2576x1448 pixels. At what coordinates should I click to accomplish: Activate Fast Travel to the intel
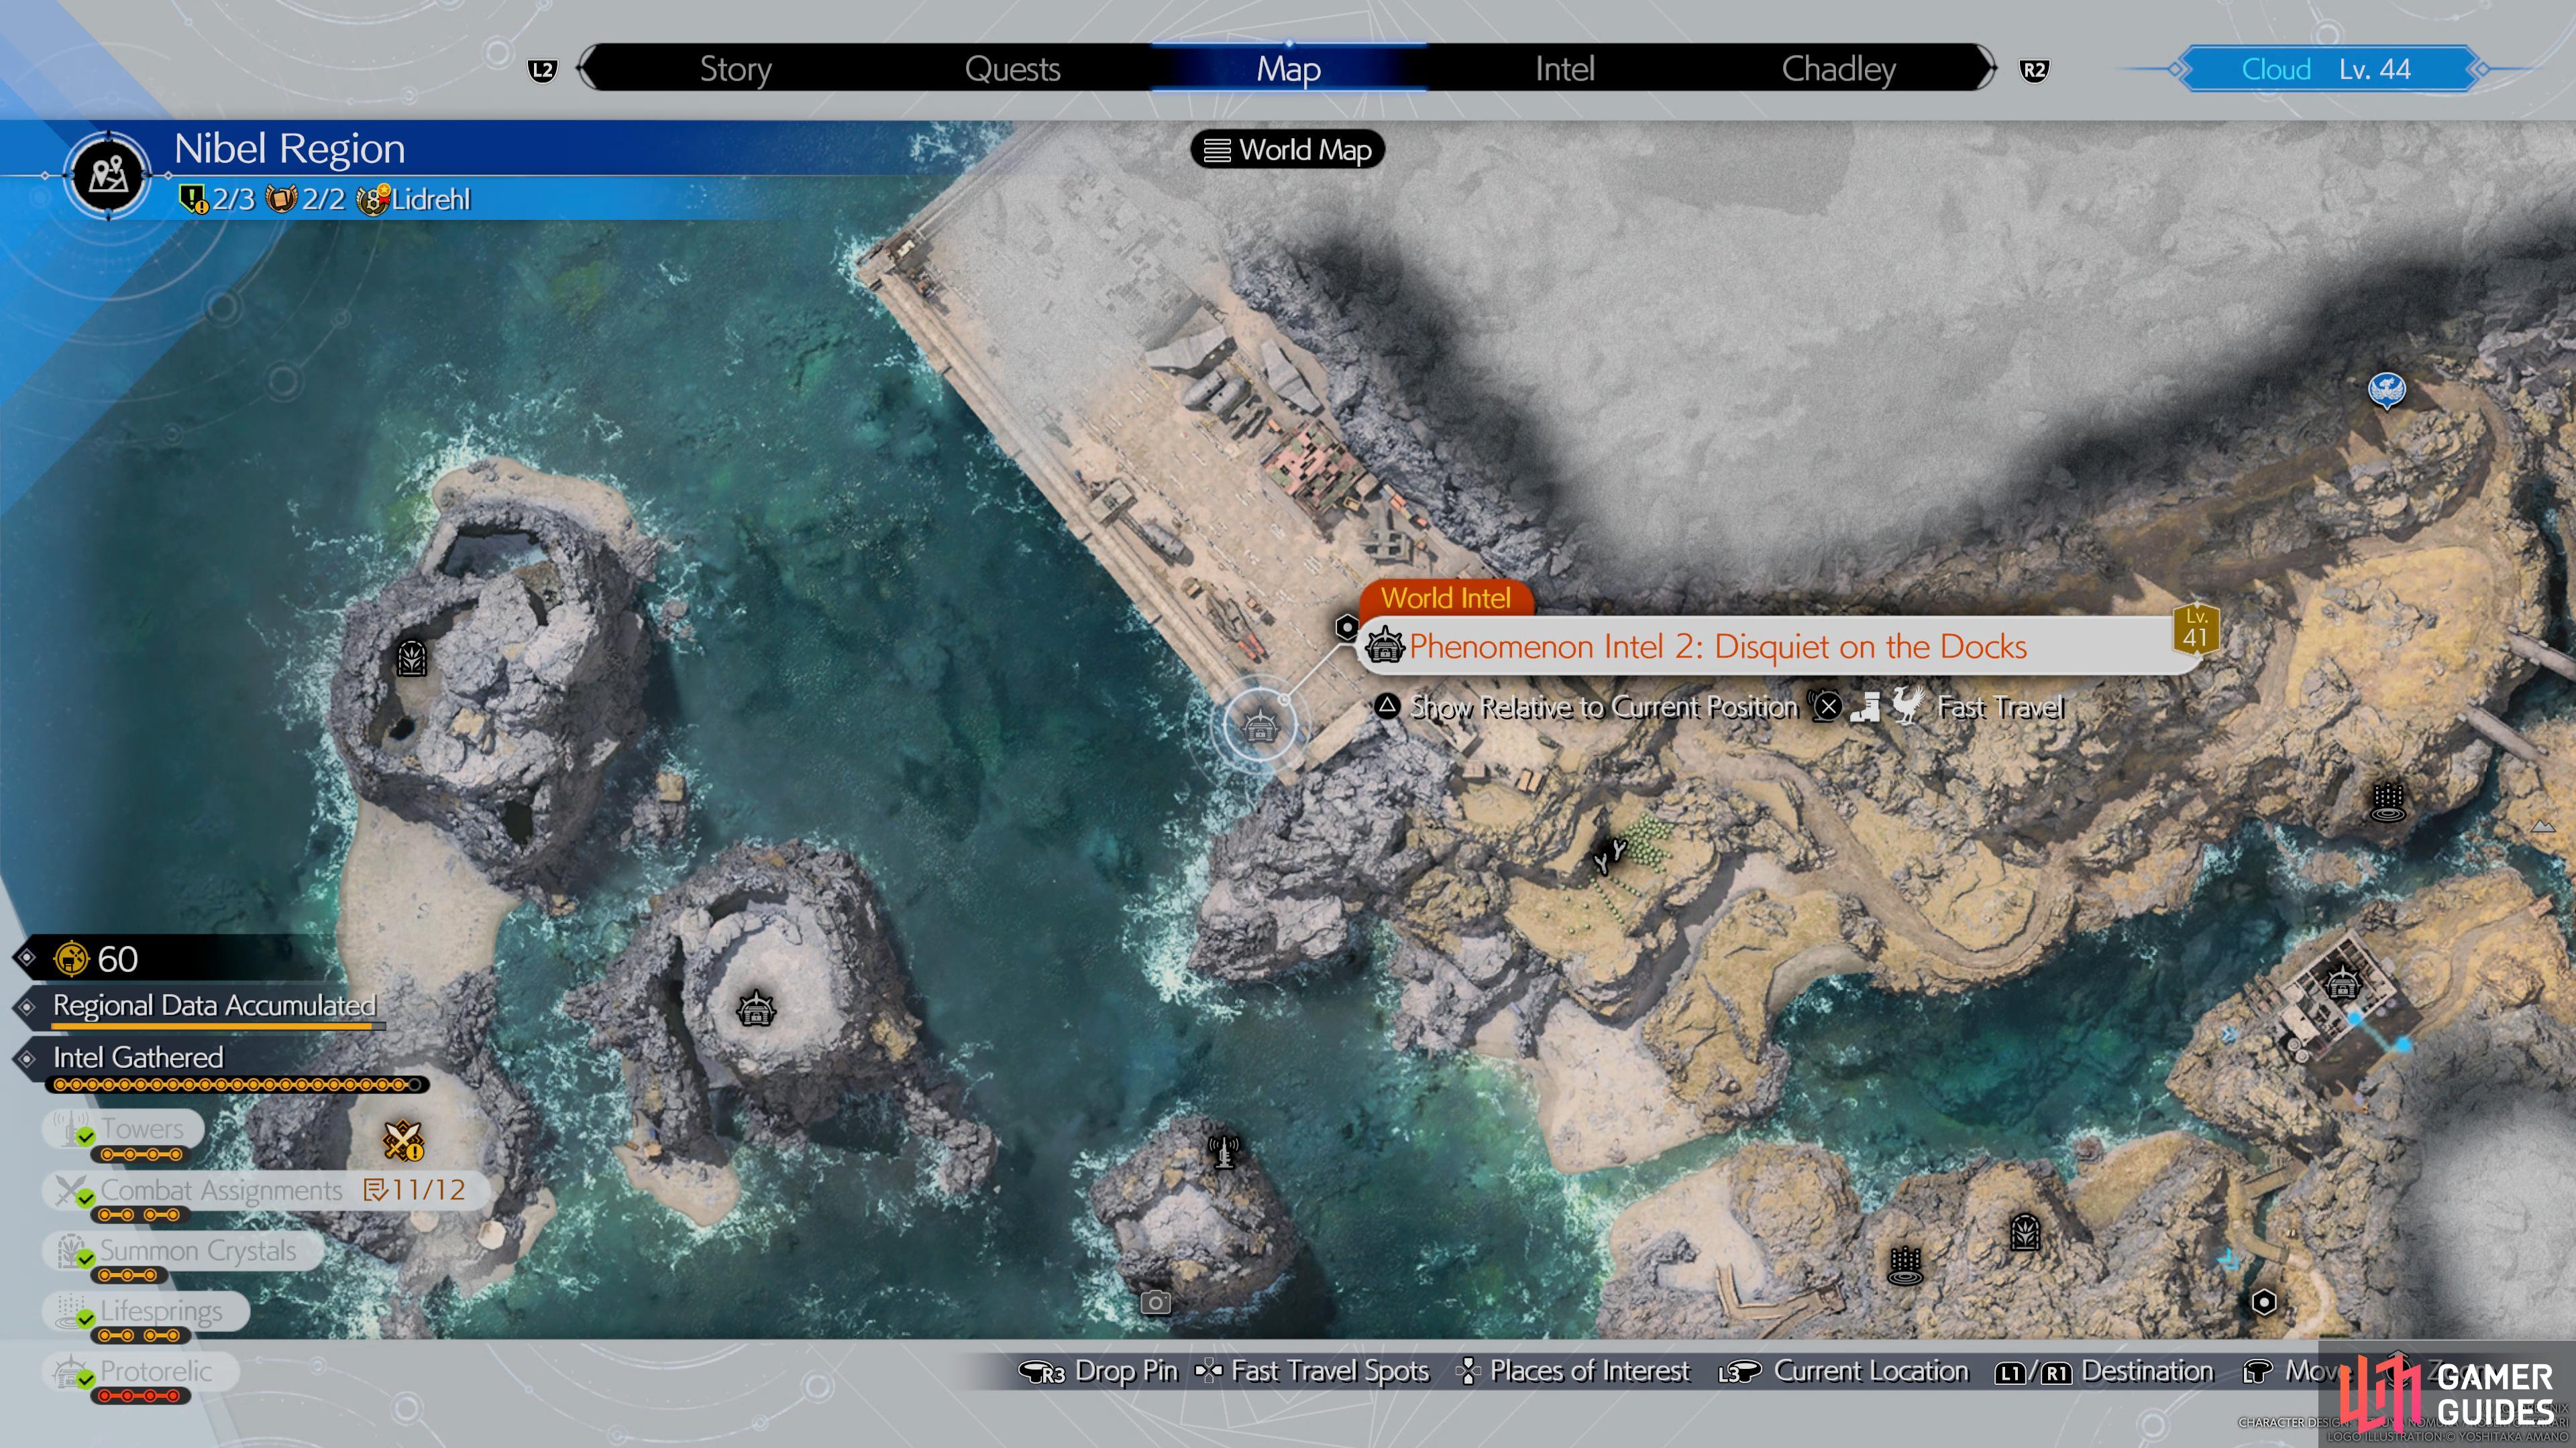pyautogui.click(x=2000, y=707)
